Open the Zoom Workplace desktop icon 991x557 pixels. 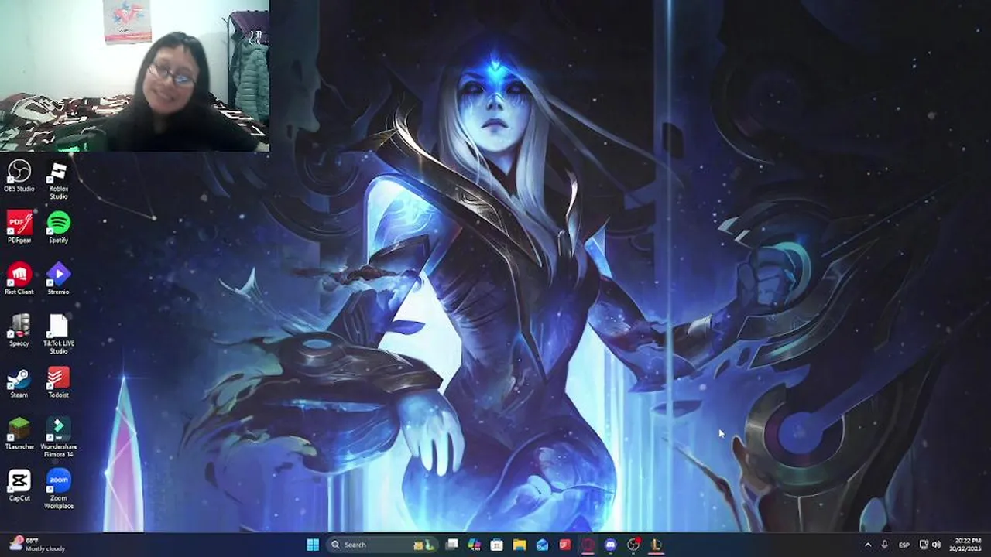(59, 489)
